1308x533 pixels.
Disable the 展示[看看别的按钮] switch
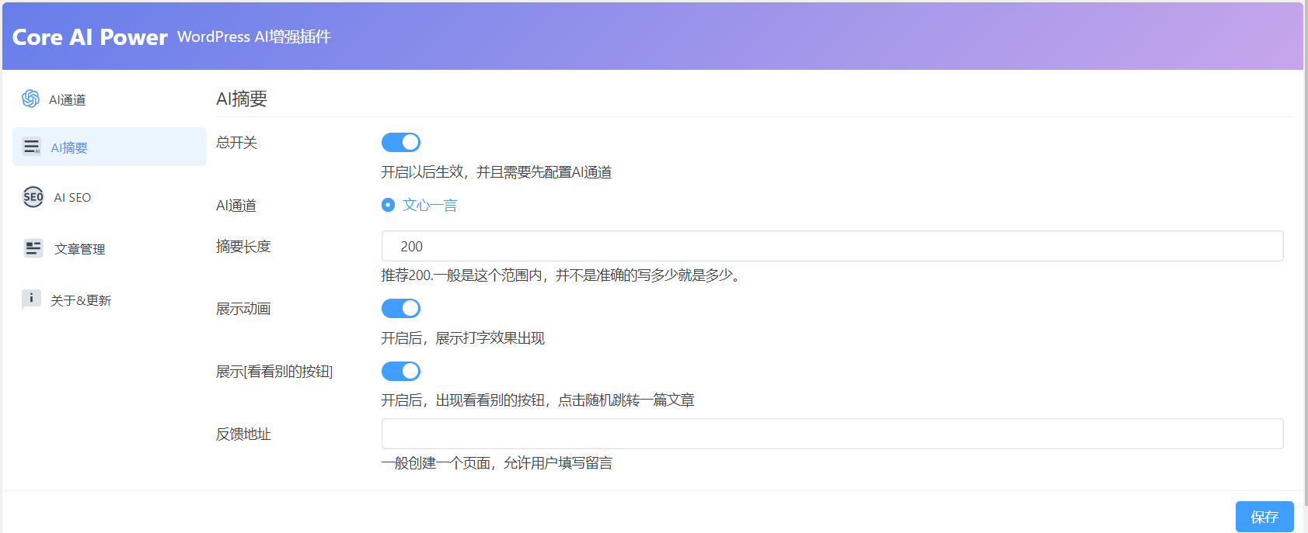click(401, 371)
